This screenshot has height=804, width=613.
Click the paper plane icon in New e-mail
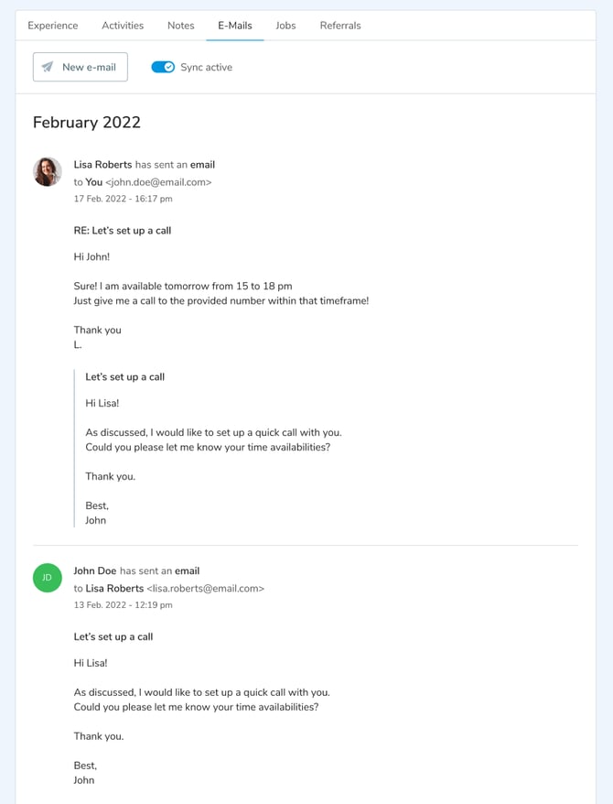(48, 67)
